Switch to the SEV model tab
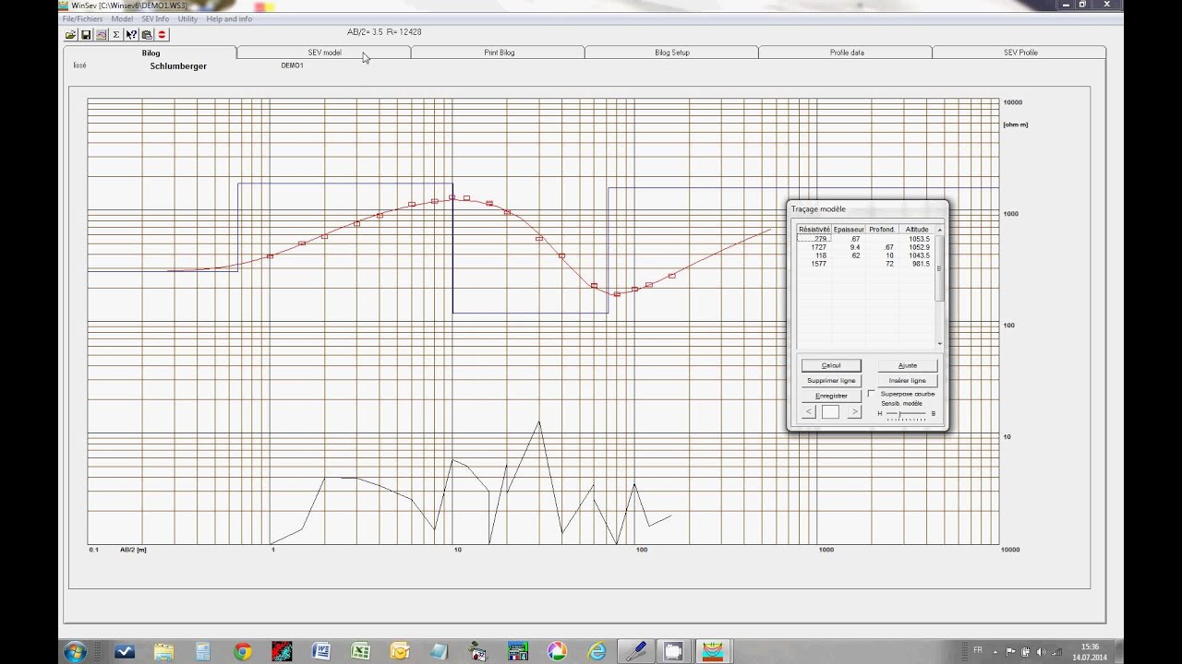 [324, 53]
